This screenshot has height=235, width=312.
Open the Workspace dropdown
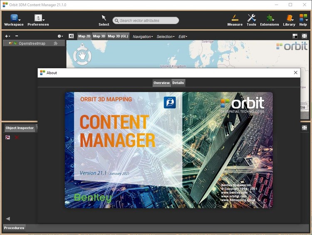(14, 20)
